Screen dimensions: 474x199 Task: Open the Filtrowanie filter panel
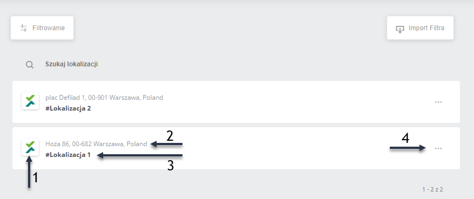tap(42, 28)
